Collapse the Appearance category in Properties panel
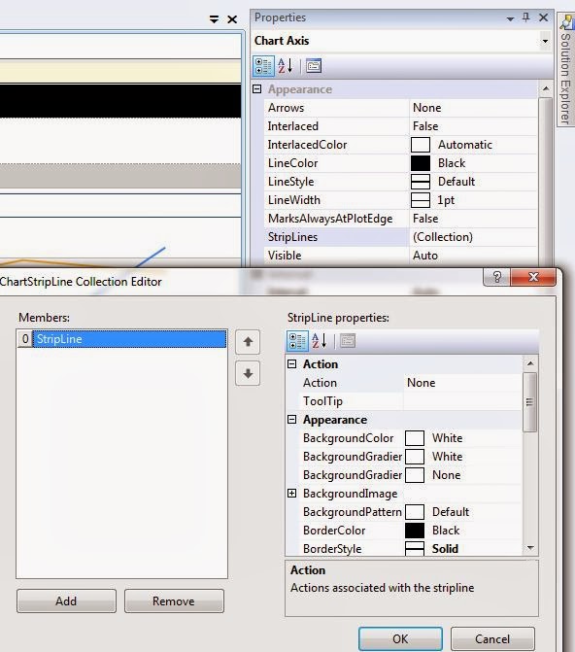The width and height of the screenshot is (575, 652). [x=257, y=89]
